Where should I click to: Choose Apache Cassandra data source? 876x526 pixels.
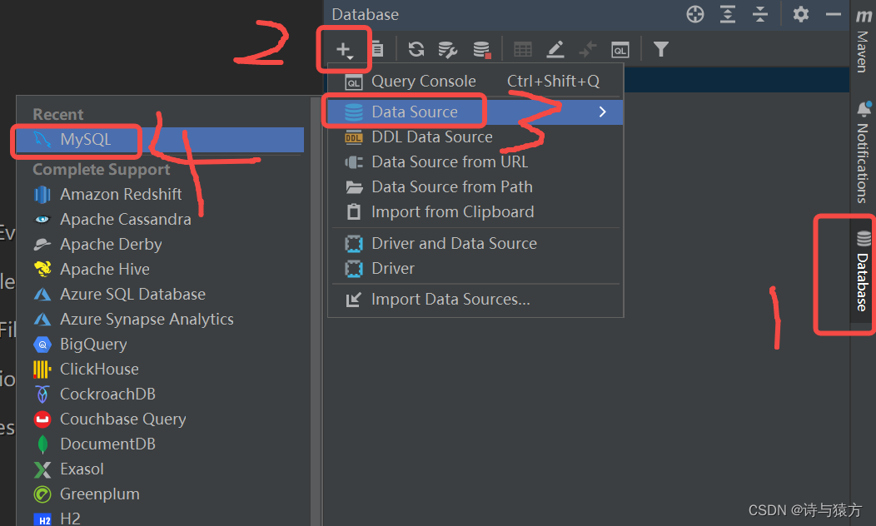coord(161,220)
